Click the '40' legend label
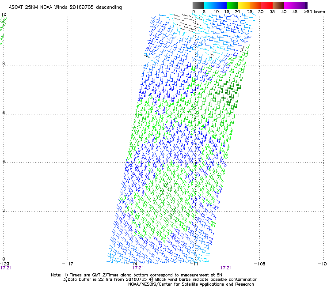The image size is (327, 287). coord(284,12)
